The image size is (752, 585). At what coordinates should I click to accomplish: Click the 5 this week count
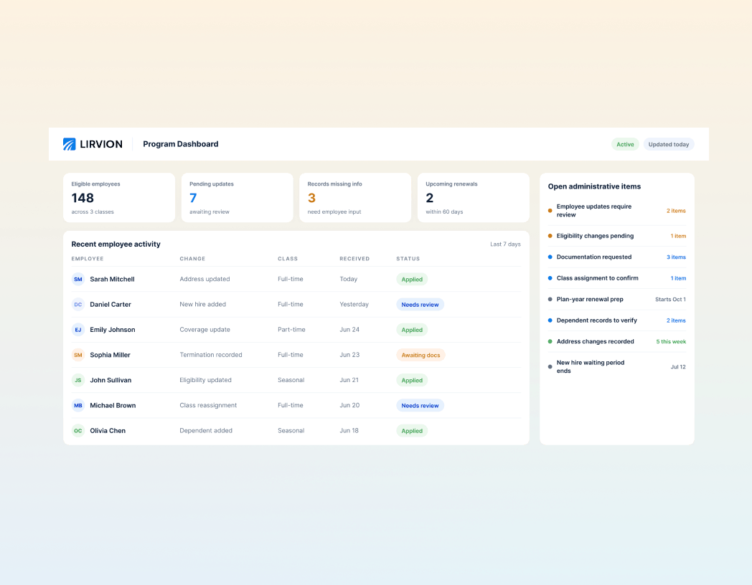(x=671, y=342)
